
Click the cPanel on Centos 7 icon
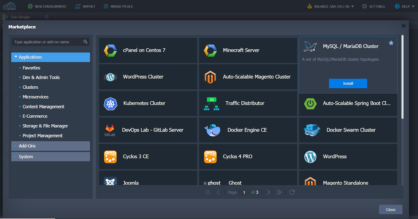click(x=111, y=50)
